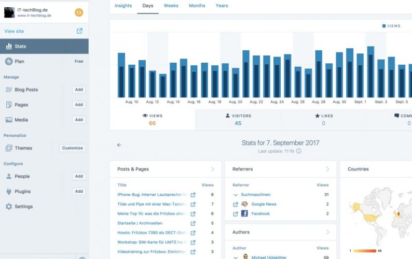412x259 pixels.
Task: Open the People section
Action: (x=22, y=176)
